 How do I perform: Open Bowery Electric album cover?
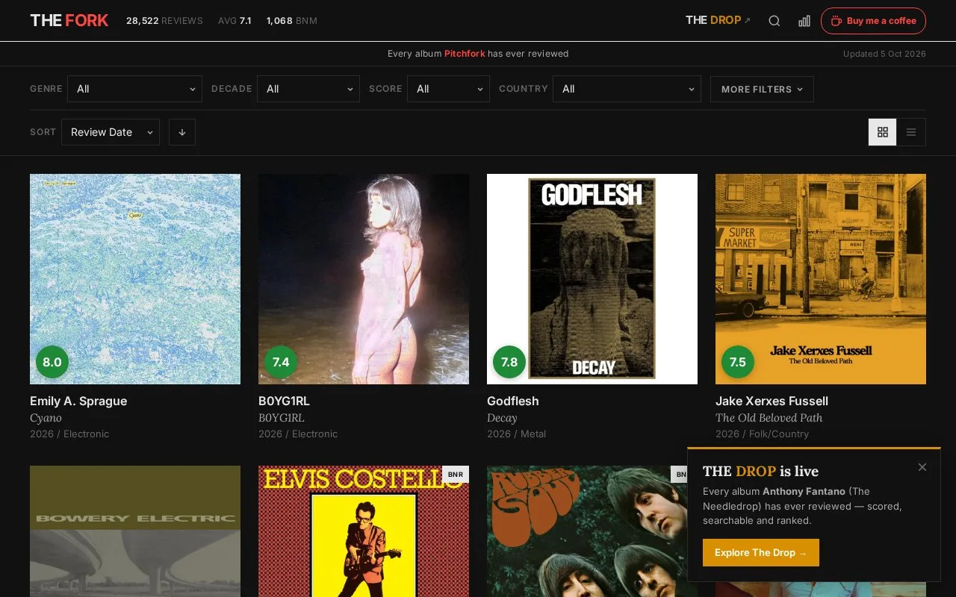135,531
